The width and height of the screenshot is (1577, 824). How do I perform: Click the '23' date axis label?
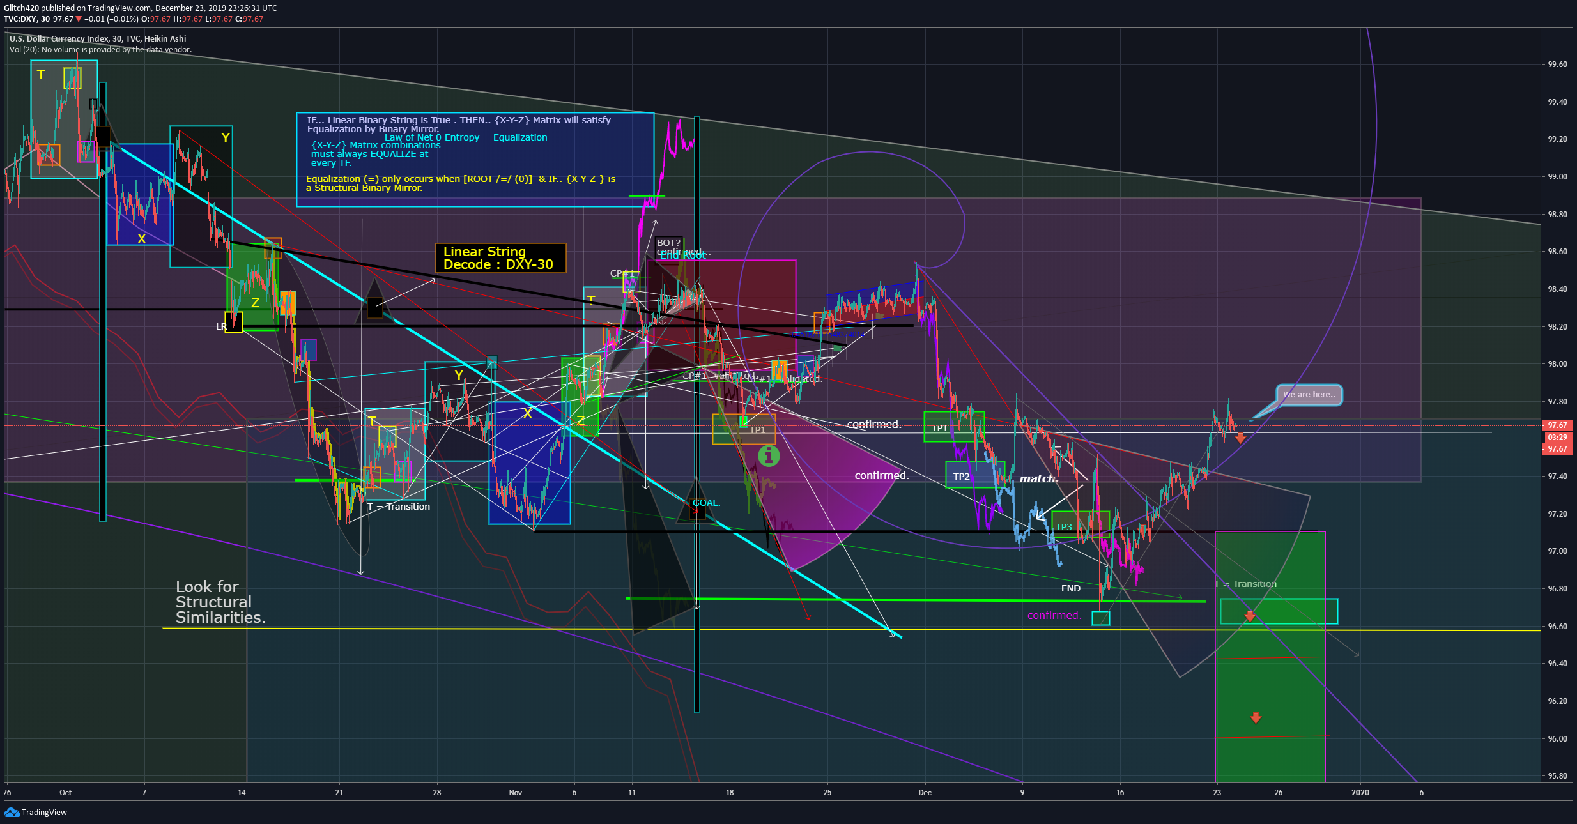point(1217,793)
